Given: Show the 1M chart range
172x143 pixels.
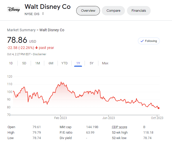Looking at the screenshot, I should (37, 63).
